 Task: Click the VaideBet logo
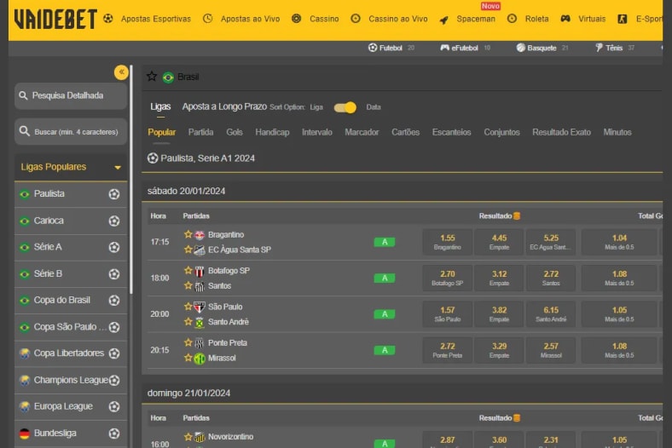pos(55,20)
